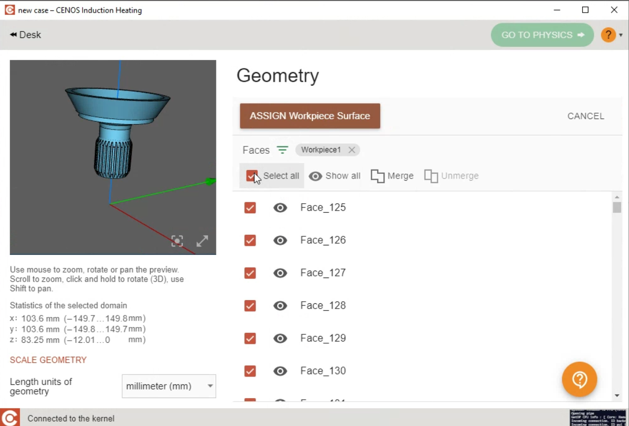The width and height of the screenshot is (629, 426).
Task: Uncheck the Face_126 checkbox
Action: pyautogui.click(x=250, y=240)
